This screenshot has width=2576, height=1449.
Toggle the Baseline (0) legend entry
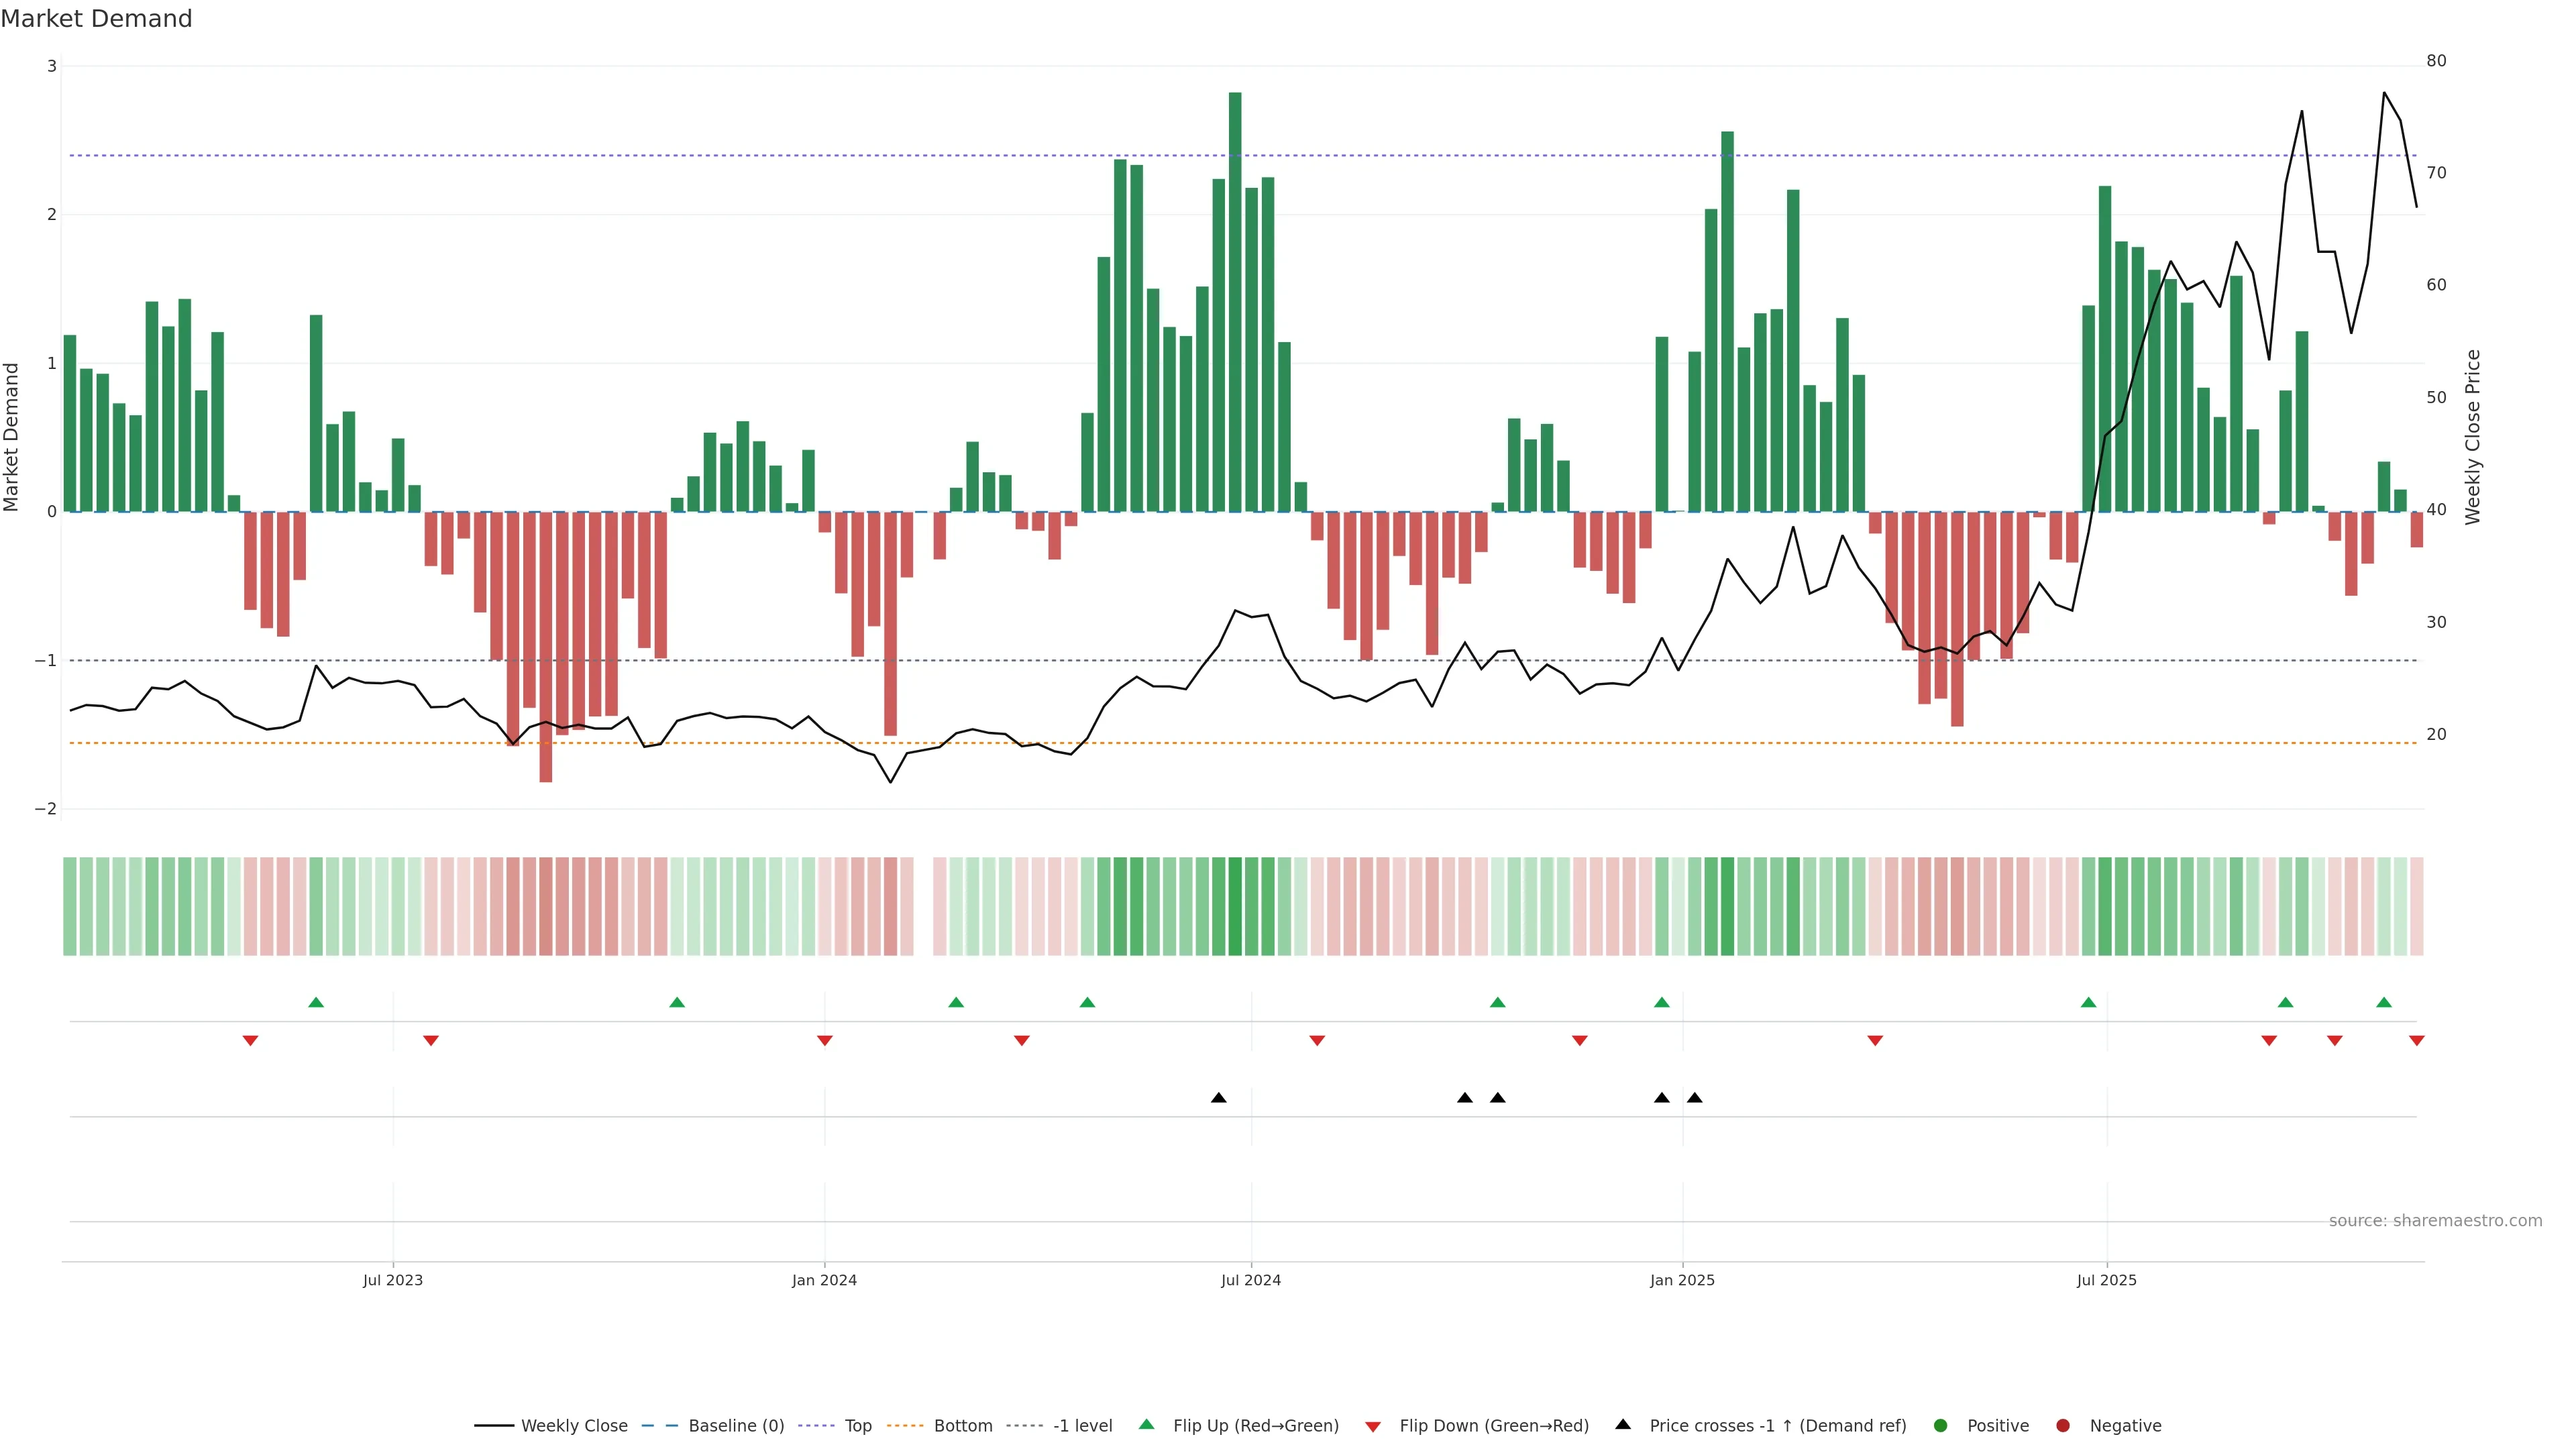[x=736, y=1425]
